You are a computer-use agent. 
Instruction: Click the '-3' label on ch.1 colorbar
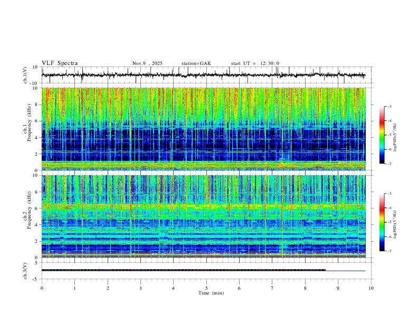pyautogui.click(x=389, y=106)
